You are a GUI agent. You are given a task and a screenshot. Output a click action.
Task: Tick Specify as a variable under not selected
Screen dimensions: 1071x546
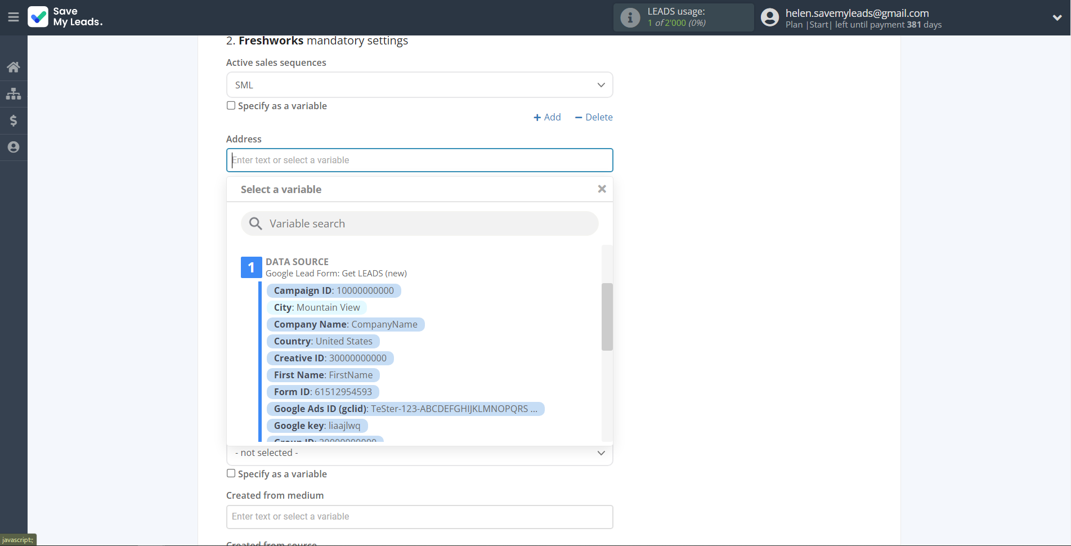point(231,473)
